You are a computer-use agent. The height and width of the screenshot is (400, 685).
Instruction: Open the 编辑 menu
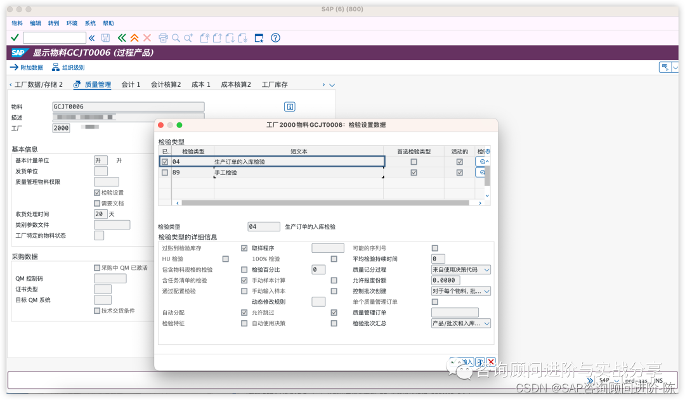36,23
